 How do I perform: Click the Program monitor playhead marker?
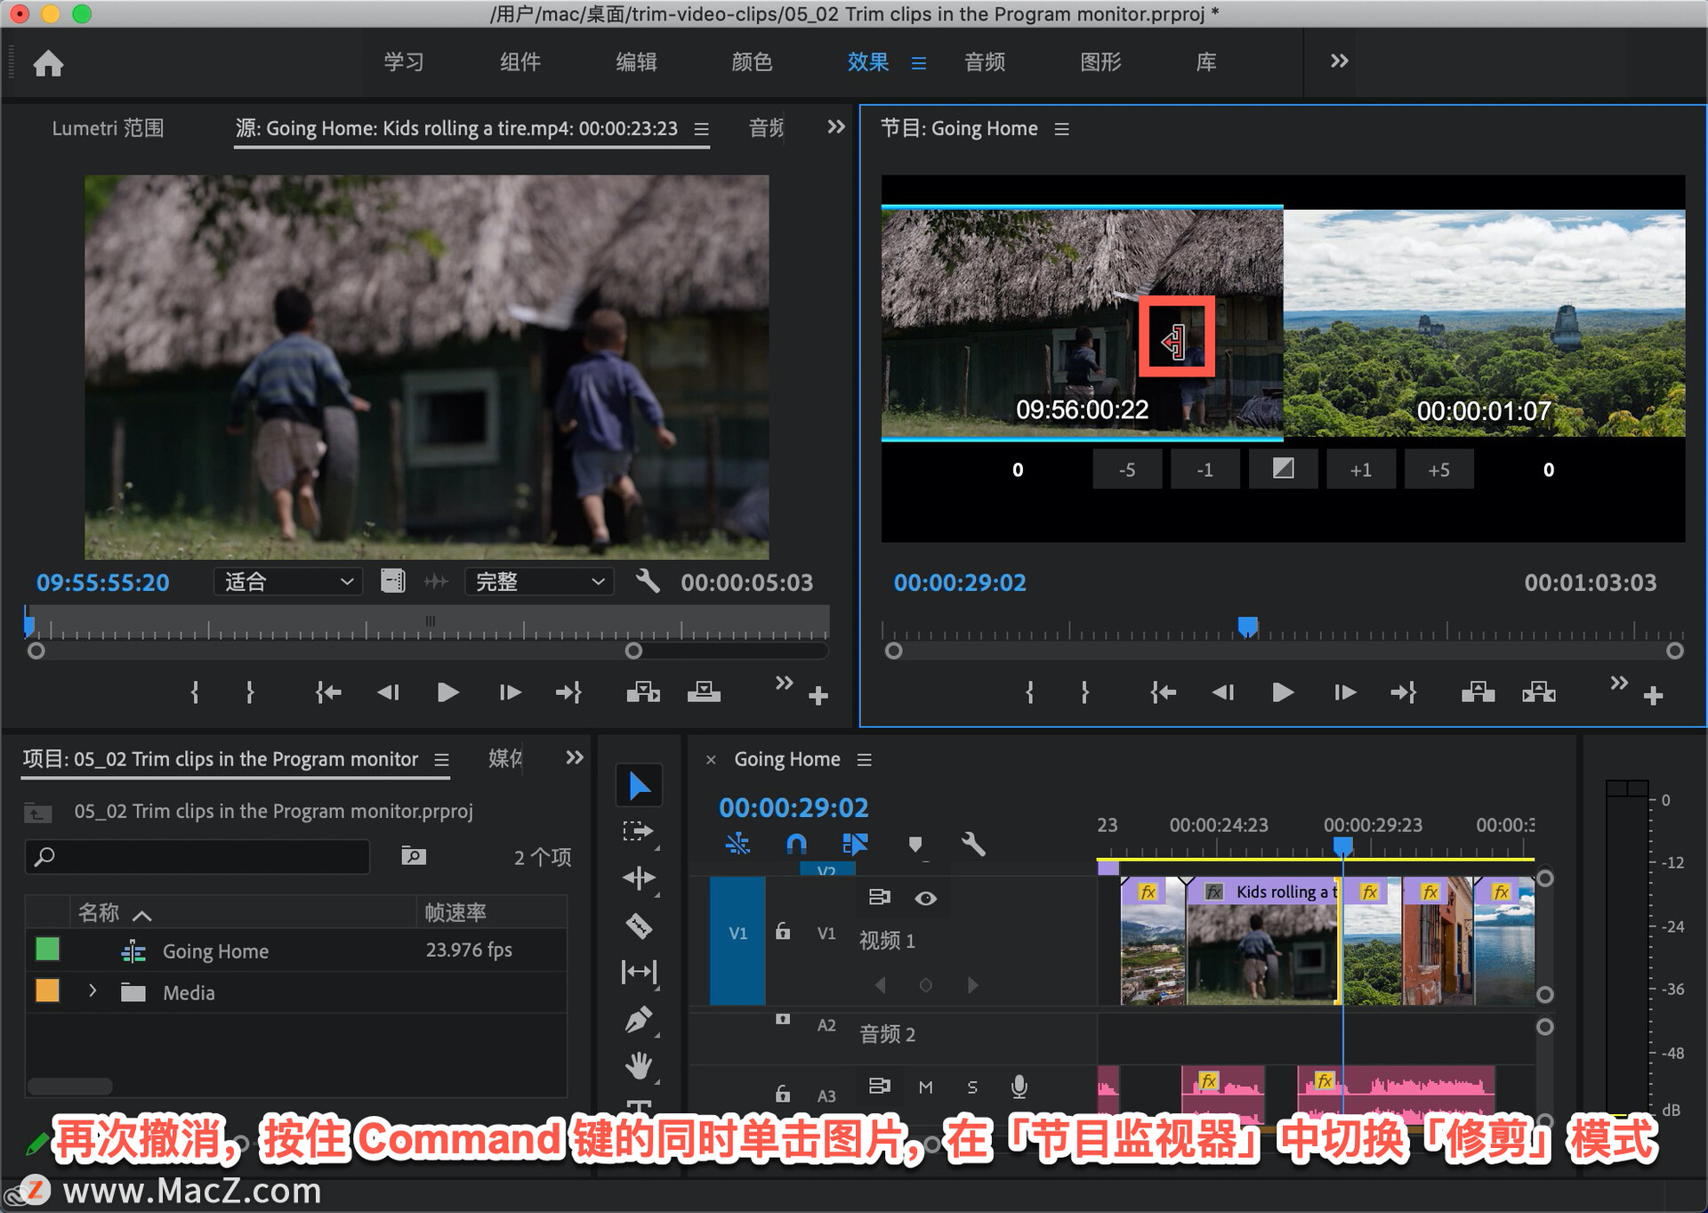[1247, 627]
